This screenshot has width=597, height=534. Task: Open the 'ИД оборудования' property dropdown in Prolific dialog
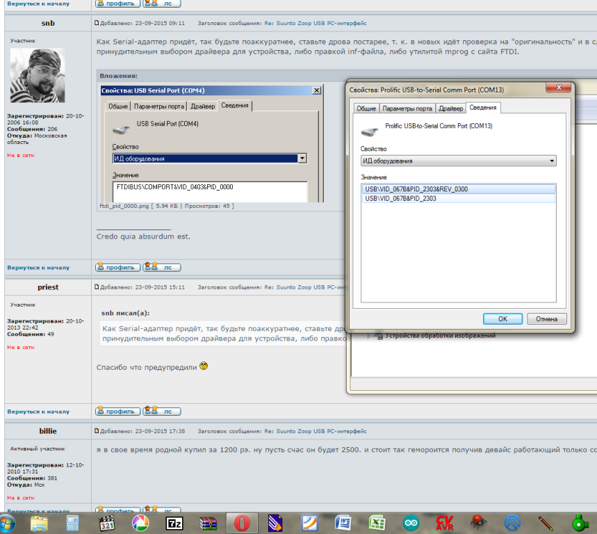[459, 161]
